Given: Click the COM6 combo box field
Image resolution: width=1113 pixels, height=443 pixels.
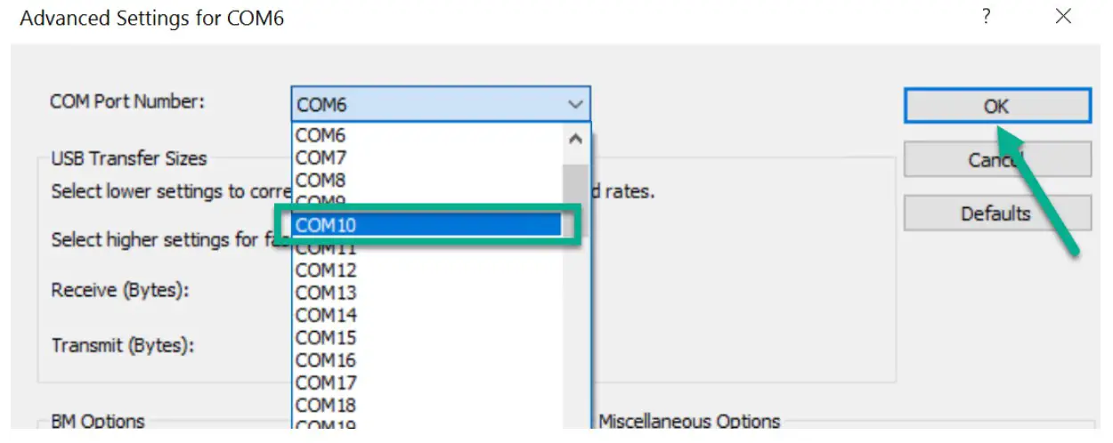Looking at the screenshot, I should (427, 105).
